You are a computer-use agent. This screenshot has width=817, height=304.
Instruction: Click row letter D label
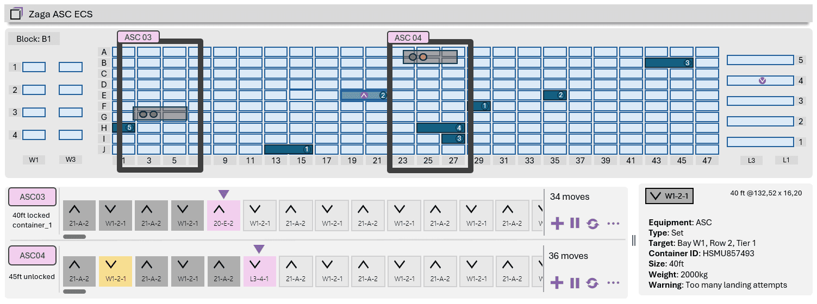(103, 84)
